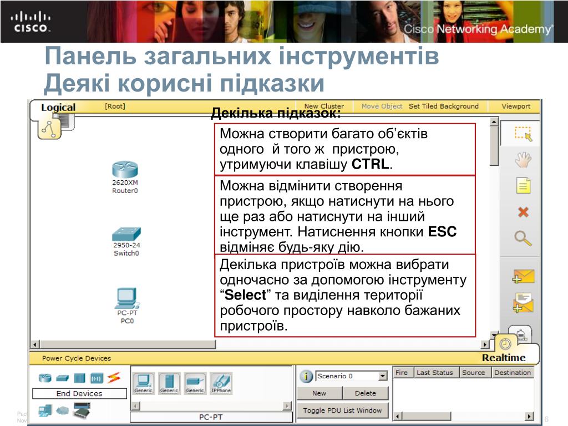This screenshot has height=426, width=568.
Task: Click the Logical workspace navigation icon
Action: 49,129
